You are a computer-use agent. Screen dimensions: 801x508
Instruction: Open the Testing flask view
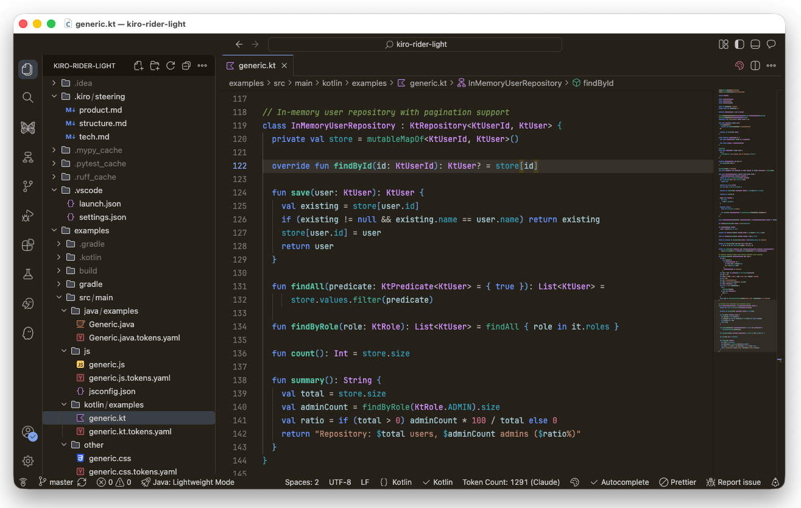click(x=27, y=274)
